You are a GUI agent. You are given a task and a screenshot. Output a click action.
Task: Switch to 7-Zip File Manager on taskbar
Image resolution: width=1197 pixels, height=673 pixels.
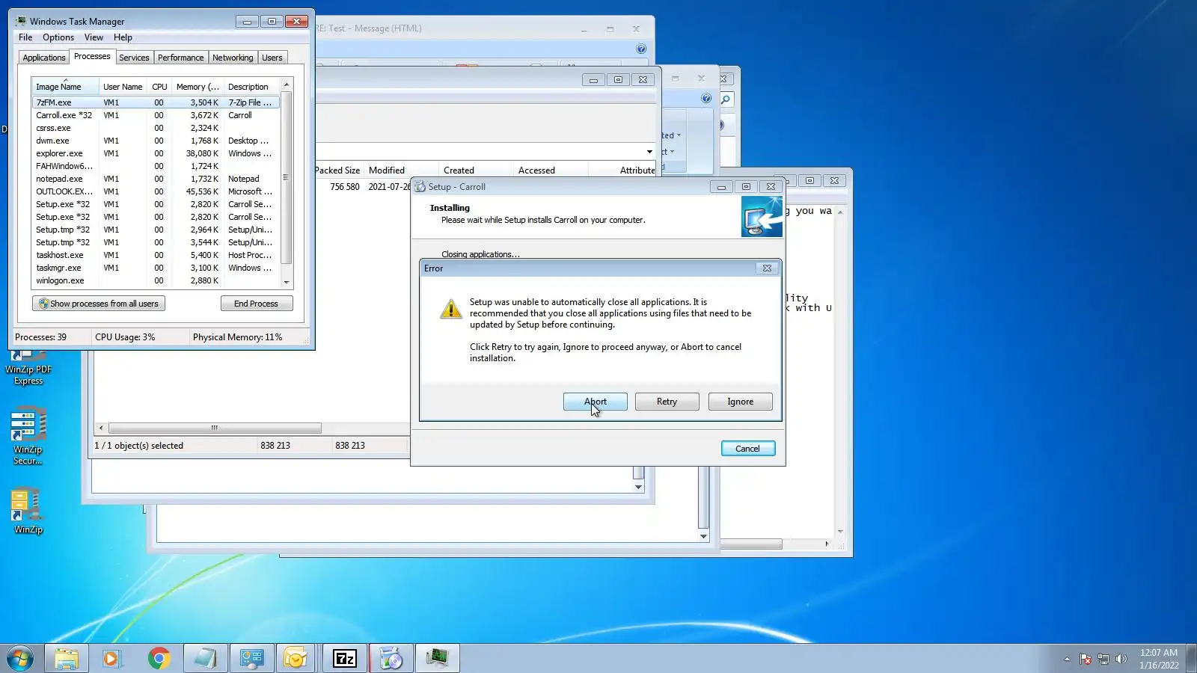[344, 658]
